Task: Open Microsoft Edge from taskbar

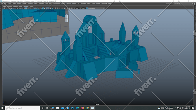Action: [x=78, y=108]
